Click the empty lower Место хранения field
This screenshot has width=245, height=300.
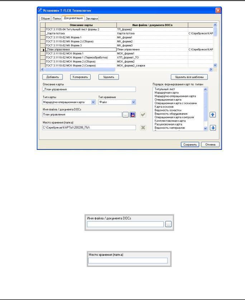[128, 260]
